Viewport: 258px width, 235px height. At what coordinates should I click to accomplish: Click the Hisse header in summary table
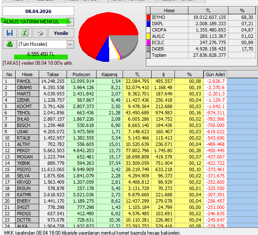(169, 11)
